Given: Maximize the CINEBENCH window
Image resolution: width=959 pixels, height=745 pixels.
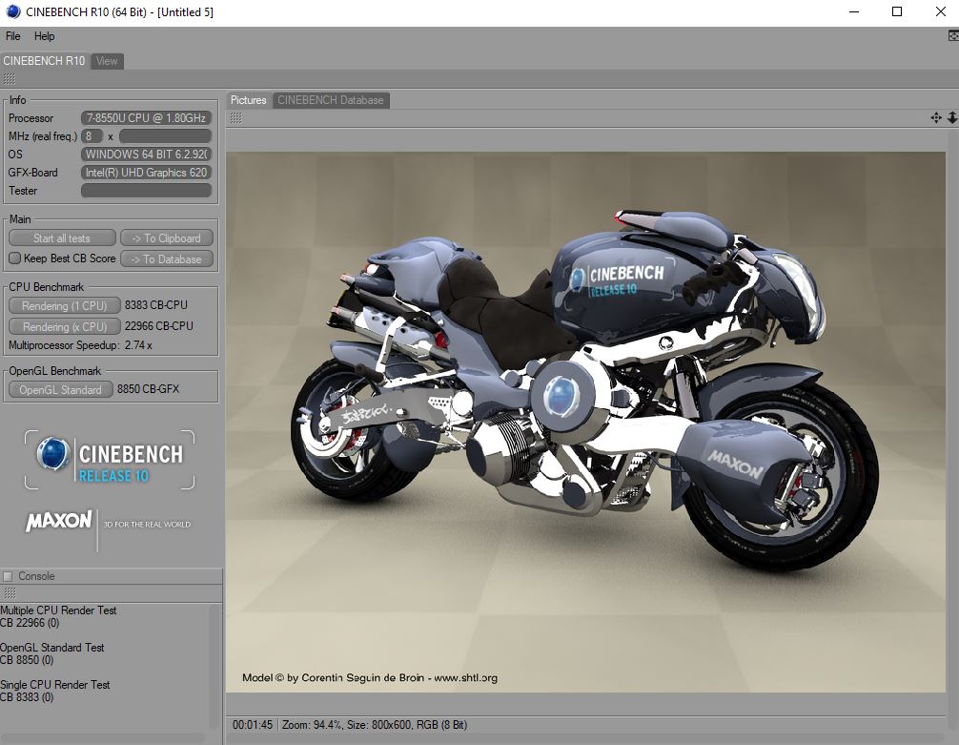Looking at the screenshot, I should coord(897,11).
